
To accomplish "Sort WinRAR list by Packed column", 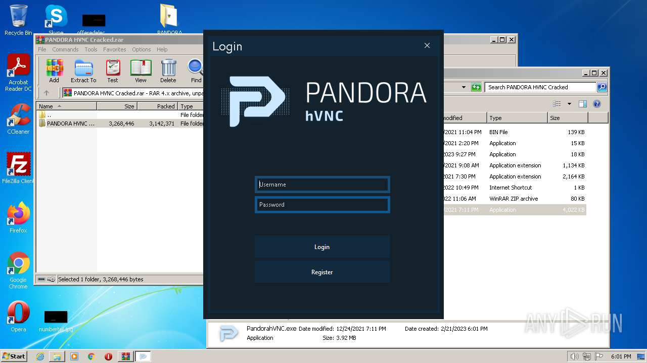I will click(x=157, y=106).
